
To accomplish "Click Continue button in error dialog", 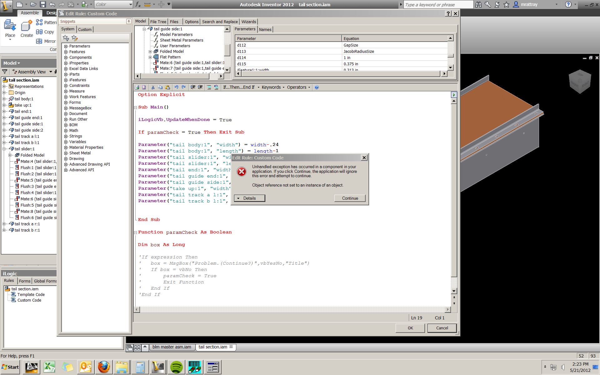I will point(350,198).
